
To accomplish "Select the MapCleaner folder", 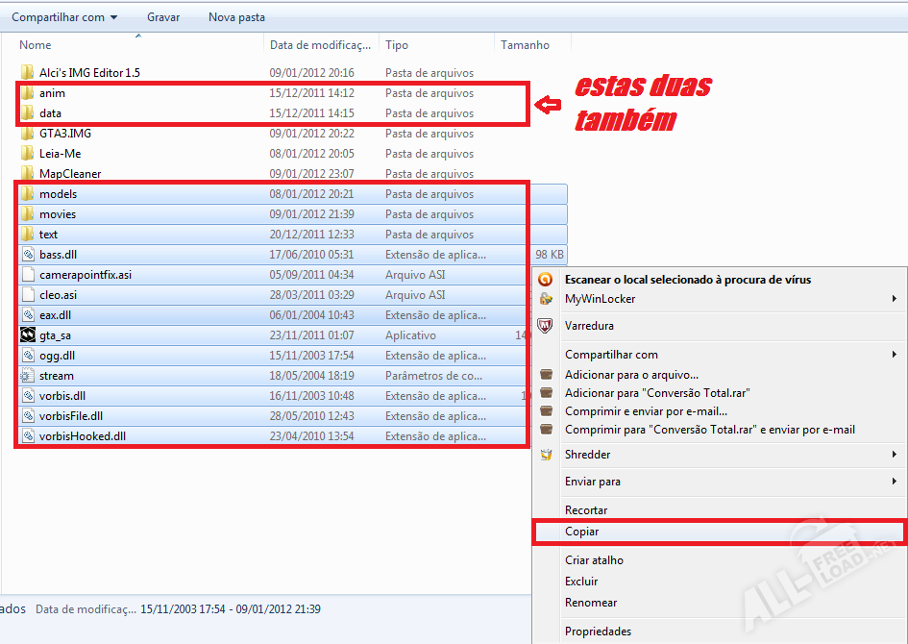I will click(x=69, y=174).
